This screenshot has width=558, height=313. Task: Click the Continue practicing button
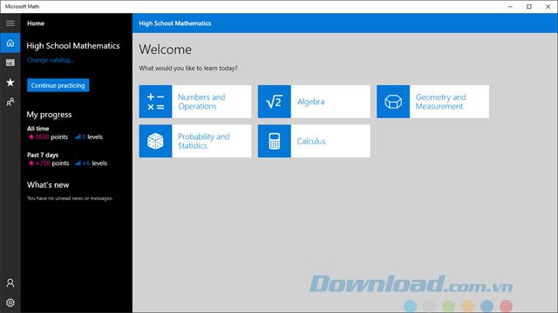point(58,85)
